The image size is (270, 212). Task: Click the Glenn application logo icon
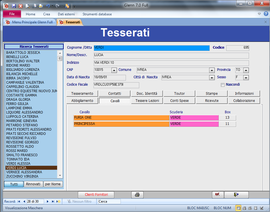point(6,6)
